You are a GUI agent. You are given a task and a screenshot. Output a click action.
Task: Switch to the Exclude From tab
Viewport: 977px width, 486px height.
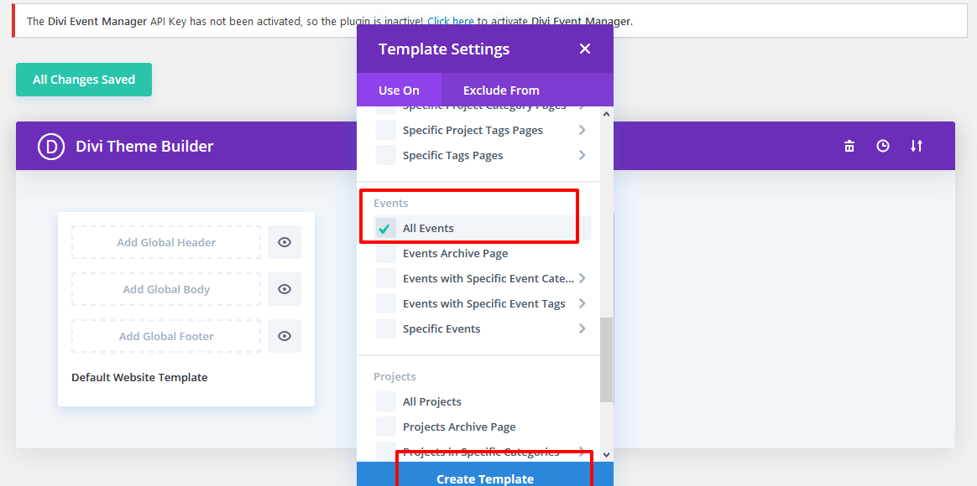pos(501,90)
